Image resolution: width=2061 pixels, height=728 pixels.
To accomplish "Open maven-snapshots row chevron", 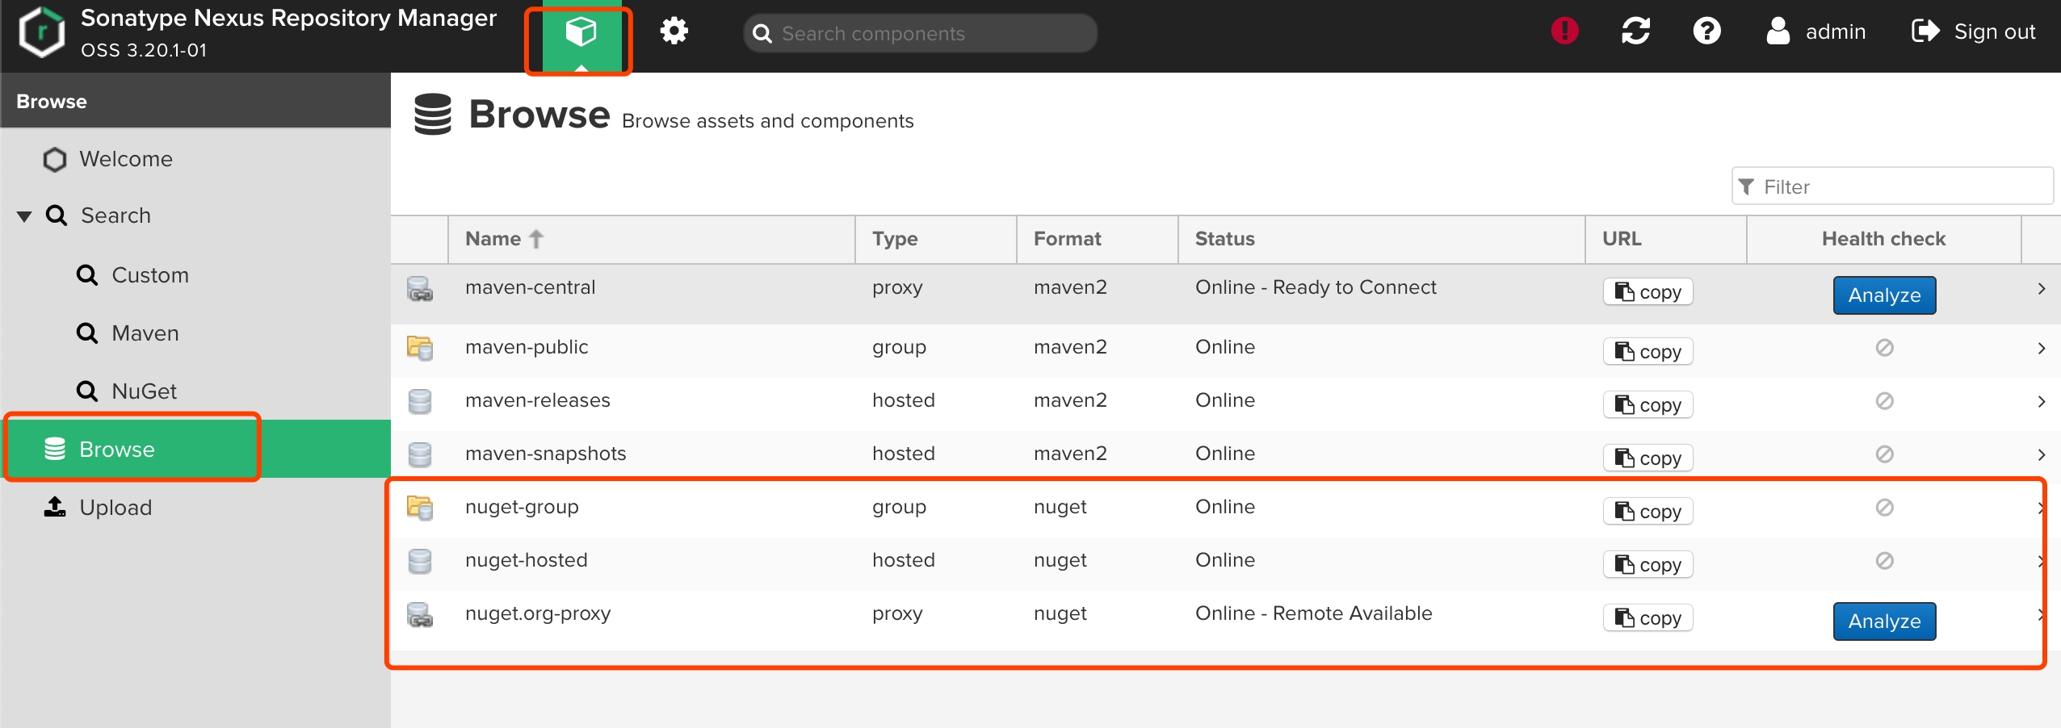I will 2041,455.
